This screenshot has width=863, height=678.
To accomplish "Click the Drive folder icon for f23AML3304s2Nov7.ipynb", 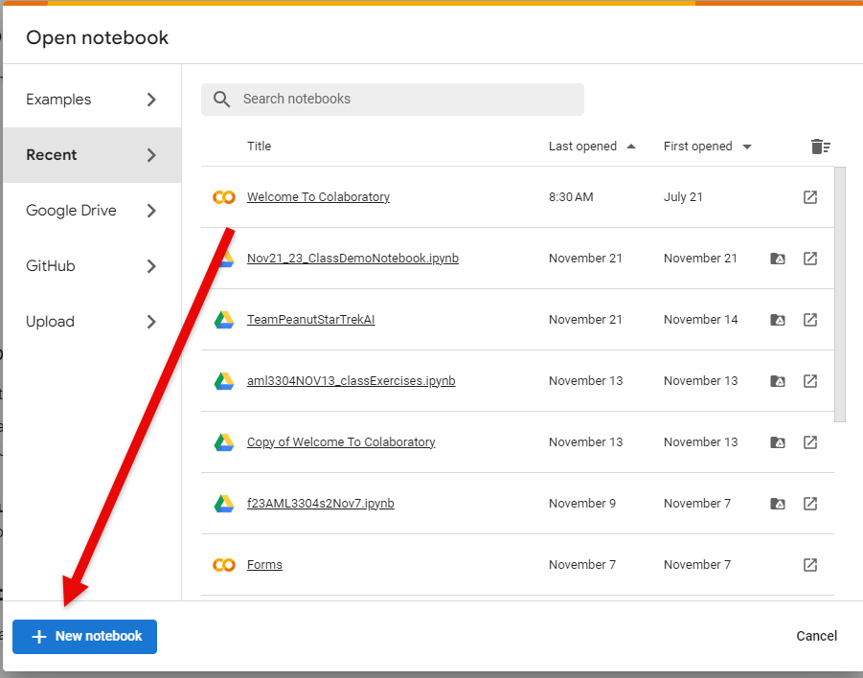I will (778, 504).
